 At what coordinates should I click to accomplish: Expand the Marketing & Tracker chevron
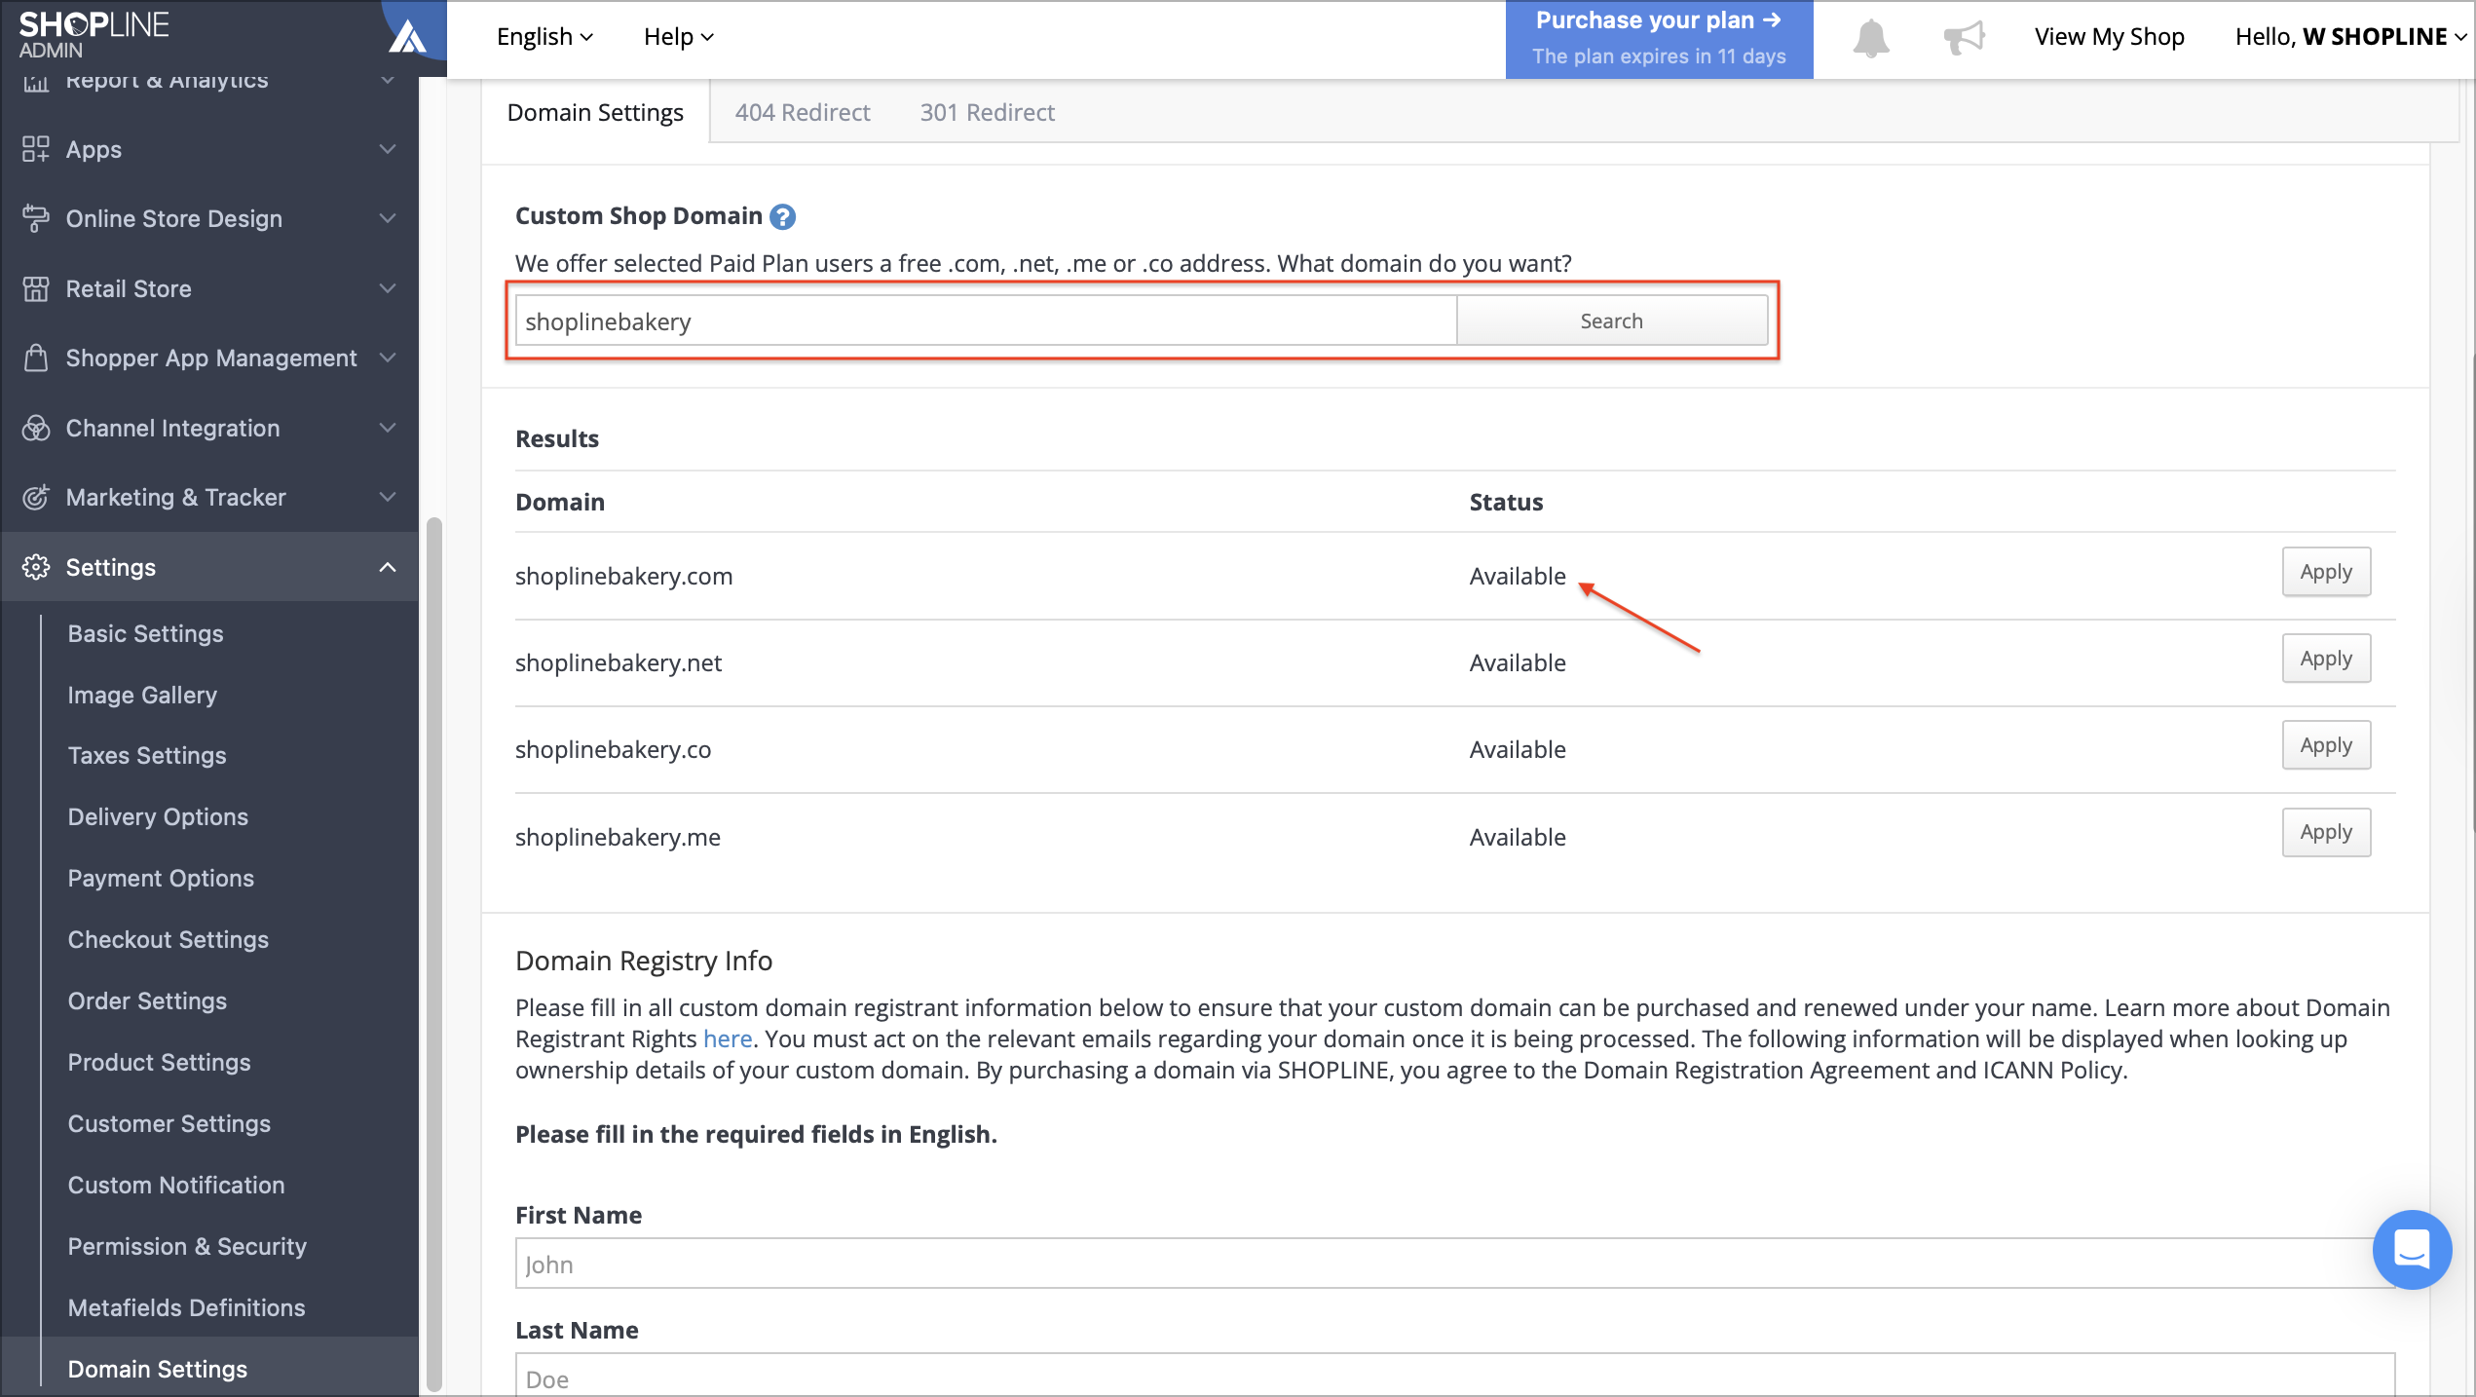tap(388, 497)
